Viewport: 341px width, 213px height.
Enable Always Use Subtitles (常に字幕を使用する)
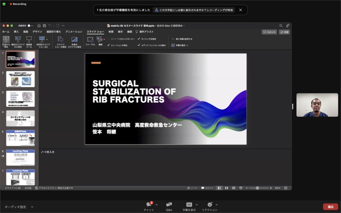(x=173, y=39)
